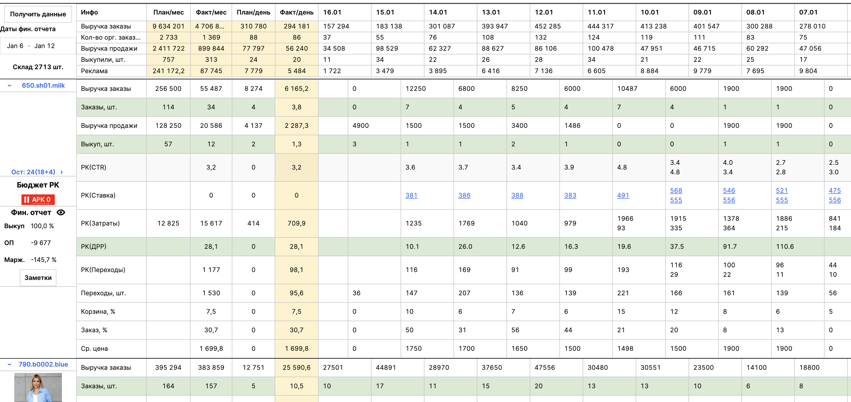This screenshot has height=402, width=851.
Task: Click the 556 bid link in last column
Action: tap(835, 200)
